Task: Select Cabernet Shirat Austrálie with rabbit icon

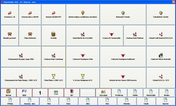Action: pos(161,57)
